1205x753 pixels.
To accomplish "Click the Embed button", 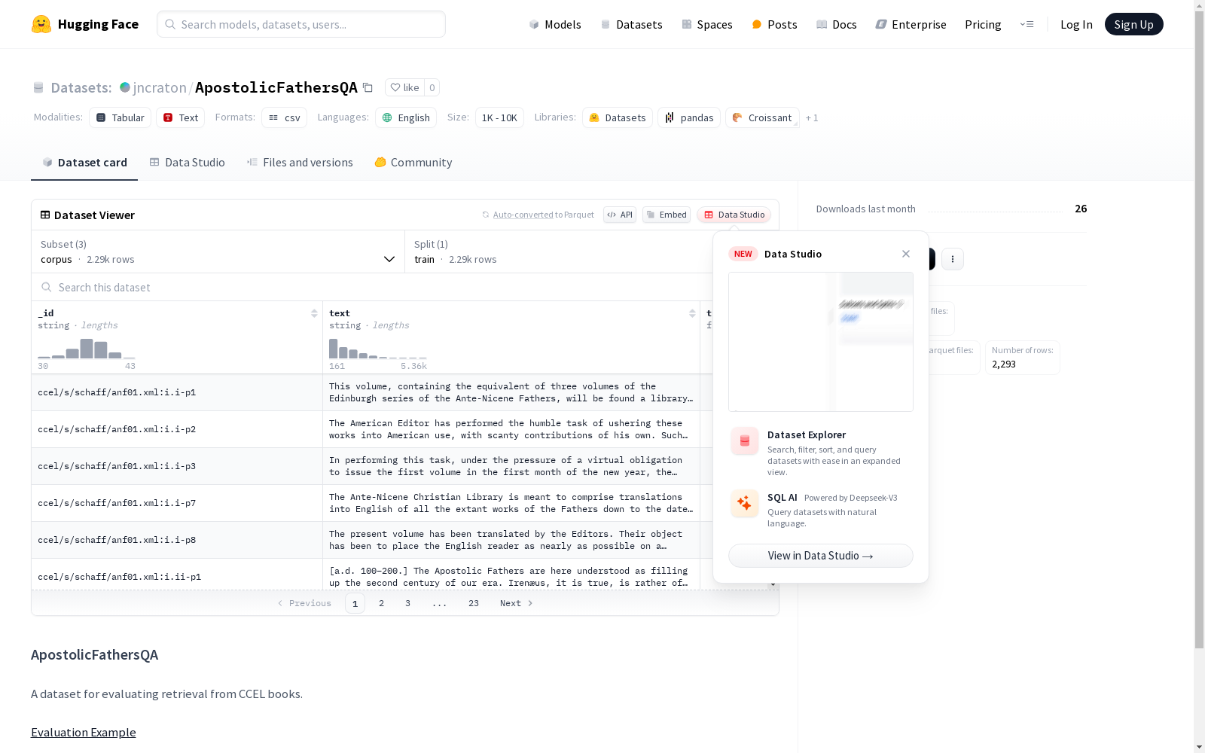I will coord(667,215).
